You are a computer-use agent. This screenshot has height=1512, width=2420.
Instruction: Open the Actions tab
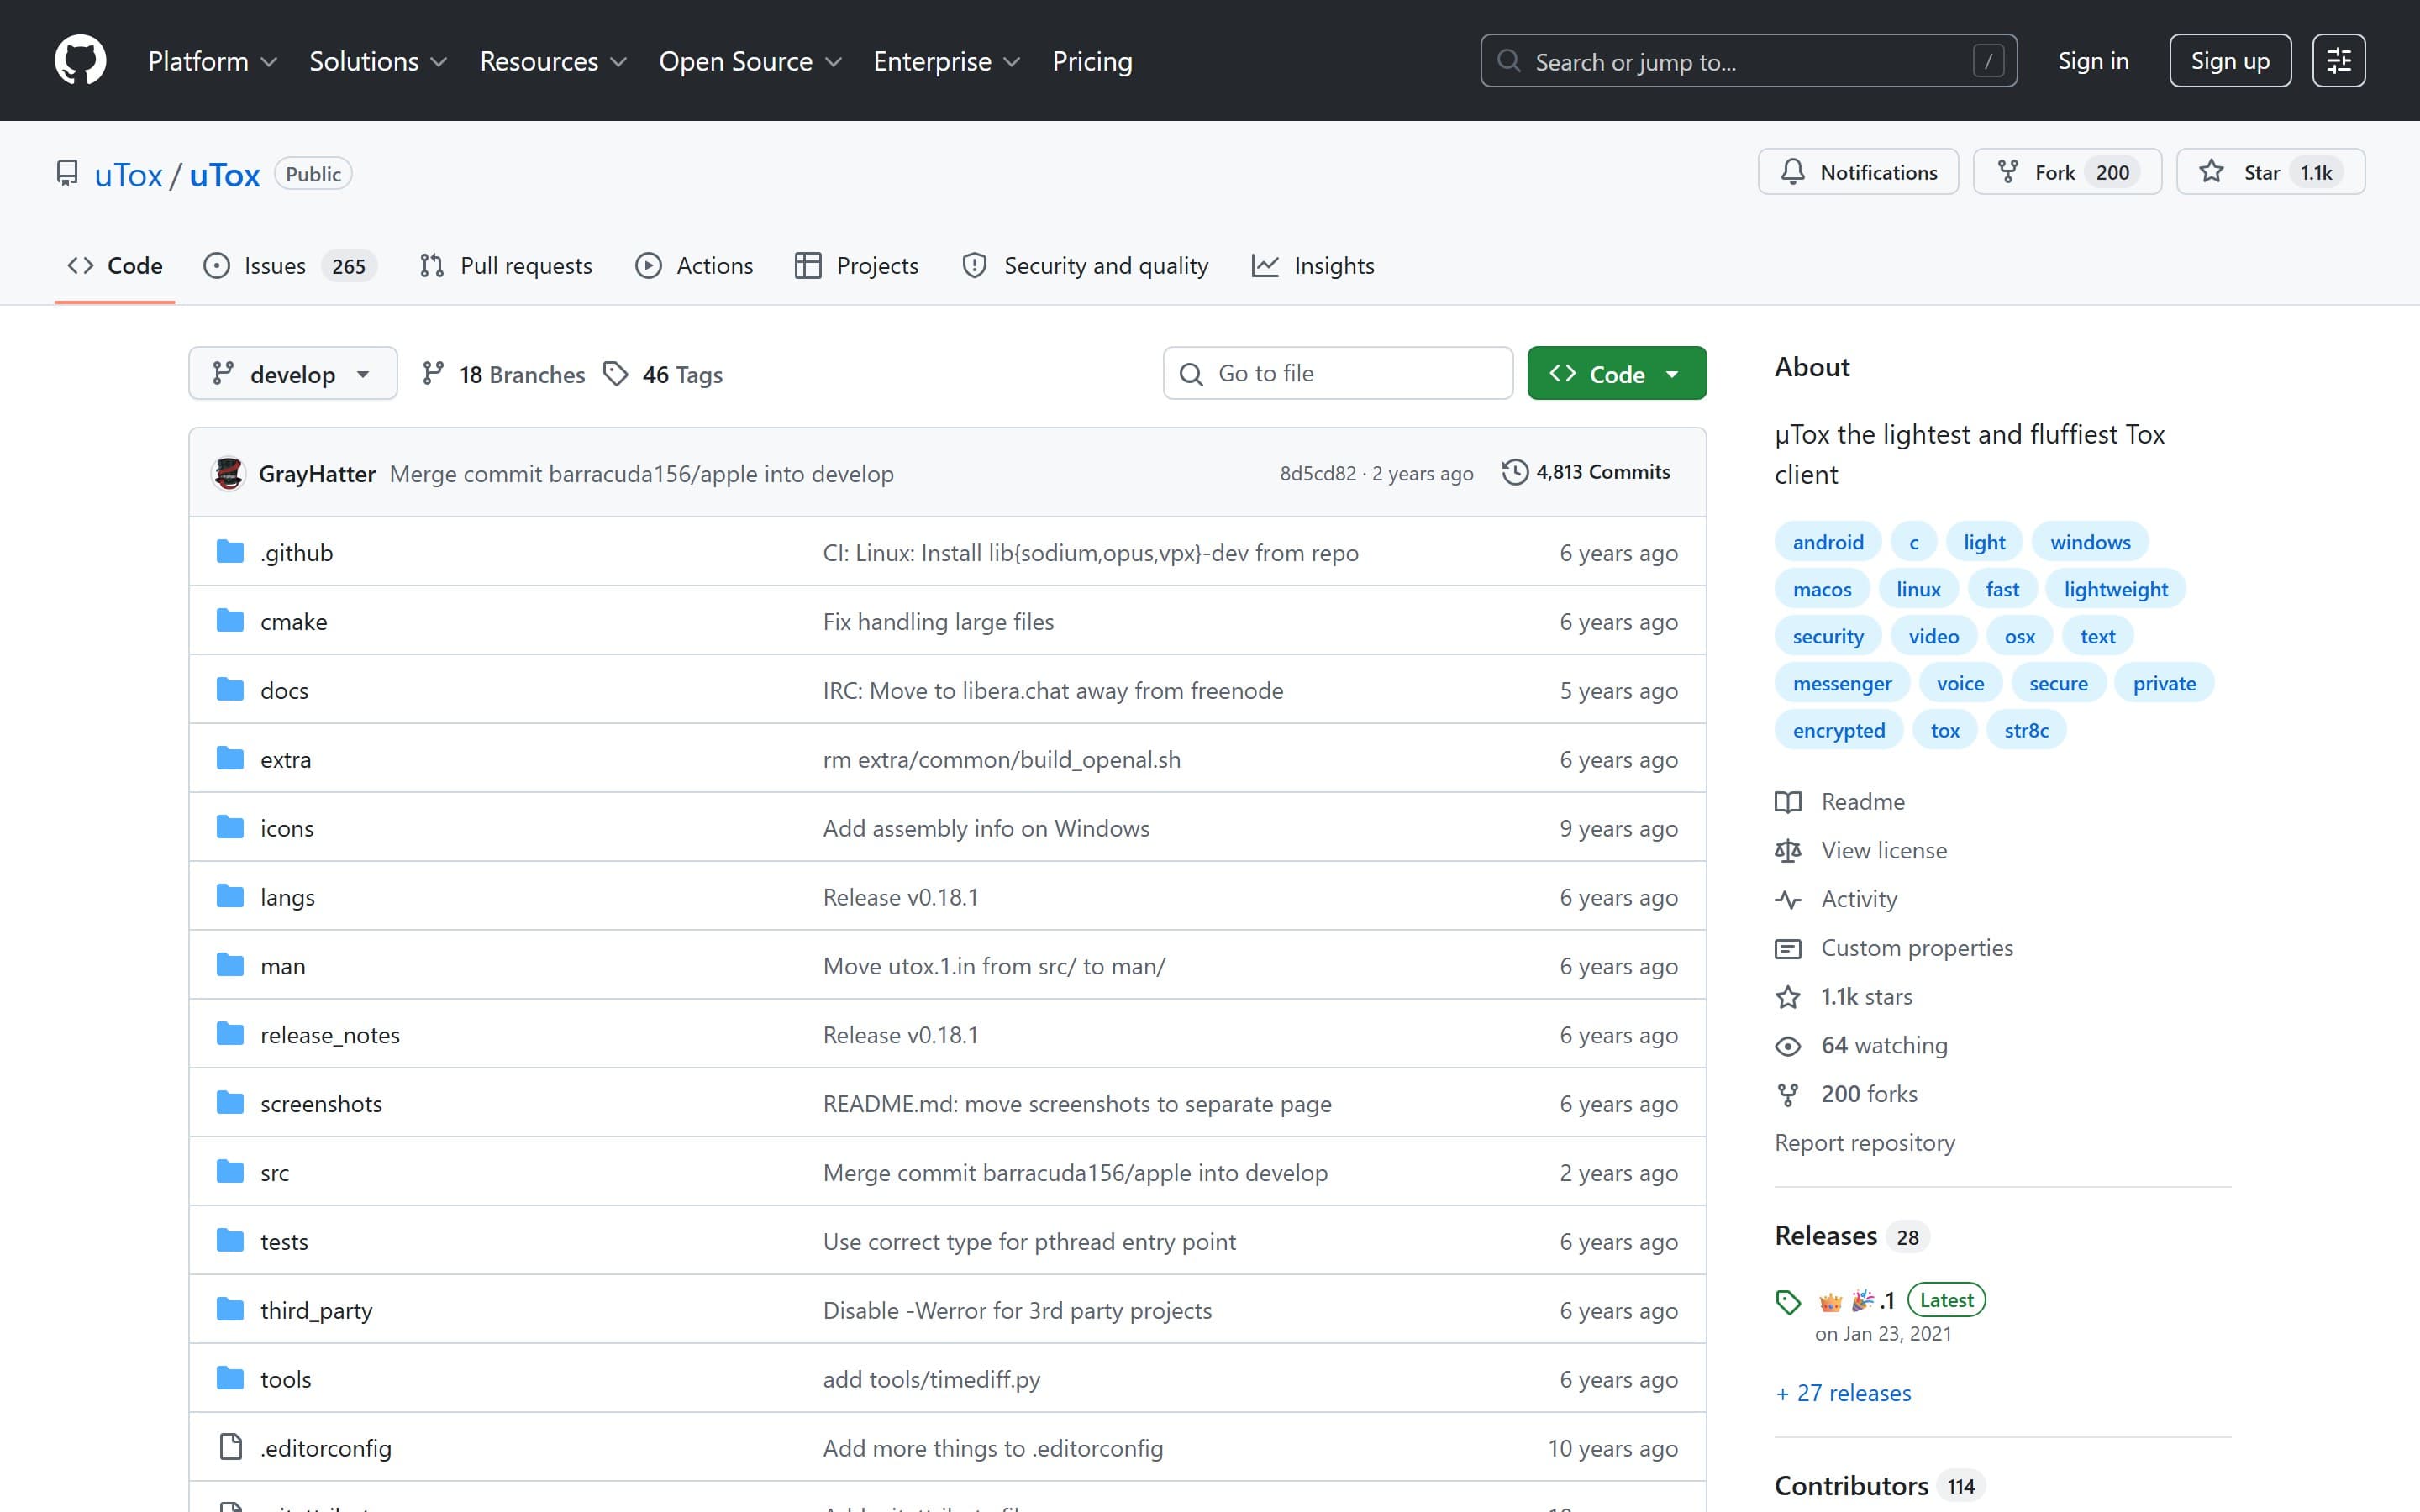pyautogui.click(x=695, y=266)
